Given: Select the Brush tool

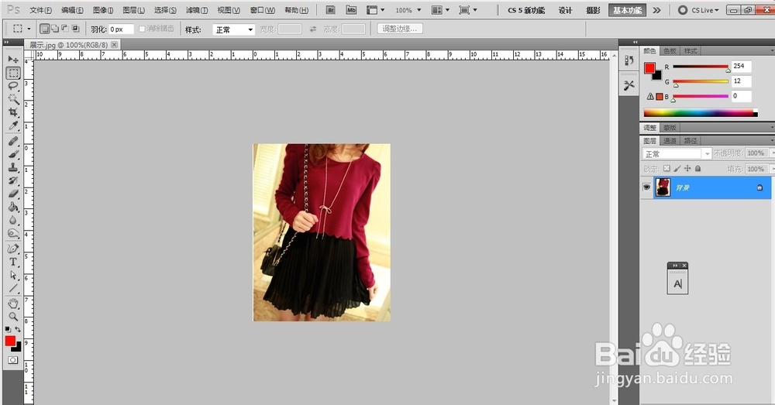Looking at the screenshot, I should click(x=13, y=154).
